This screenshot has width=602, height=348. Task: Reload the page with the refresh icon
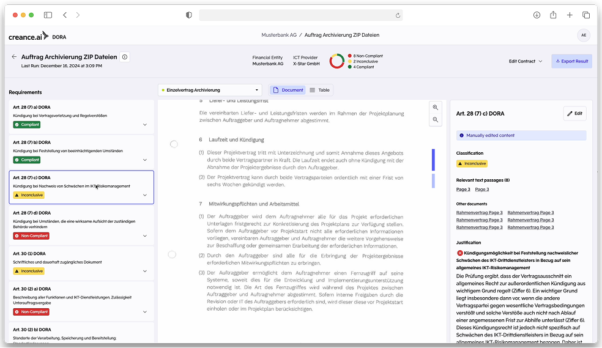(398, 15)
